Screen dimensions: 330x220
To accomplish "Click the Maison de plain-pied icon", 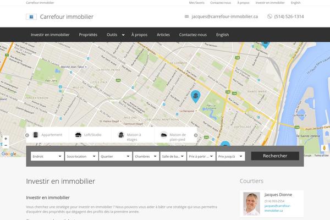I will point(164,135).
